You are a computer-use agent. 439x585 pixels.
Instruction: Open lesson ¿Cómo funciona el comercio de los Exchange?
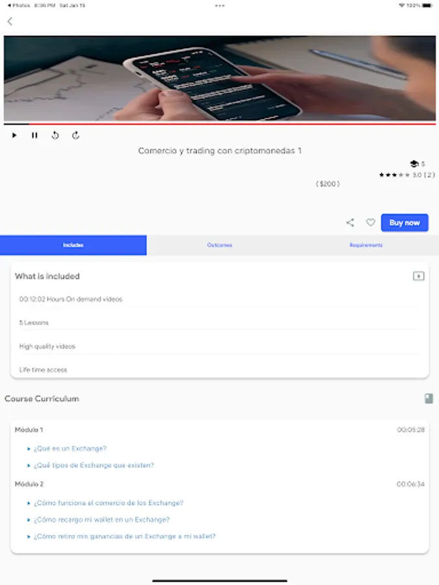108,503
